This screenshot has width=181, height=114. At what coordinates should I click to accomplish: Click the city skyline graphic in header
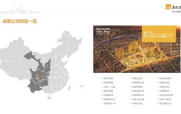(19, 8)
